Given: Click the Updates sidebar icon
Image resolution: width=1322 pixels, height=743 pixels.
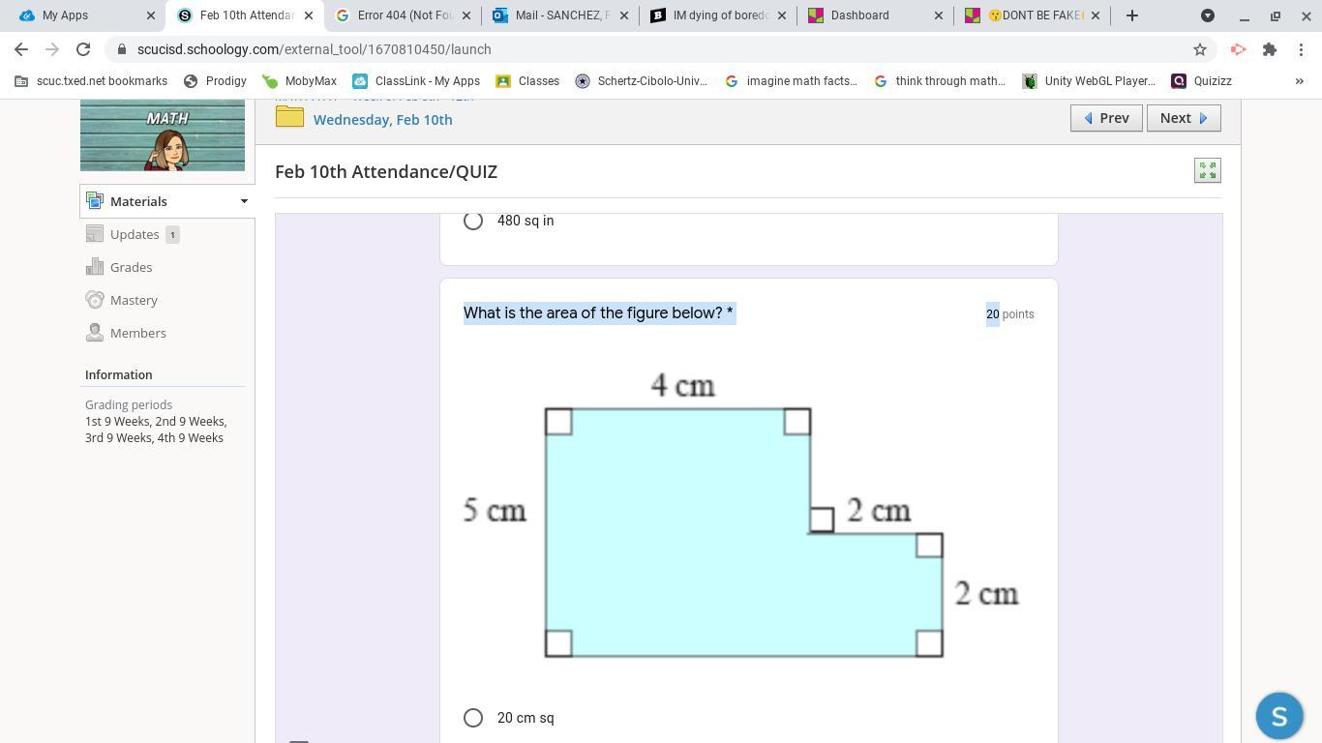Looking at the screenshot, I should [95, 234].
